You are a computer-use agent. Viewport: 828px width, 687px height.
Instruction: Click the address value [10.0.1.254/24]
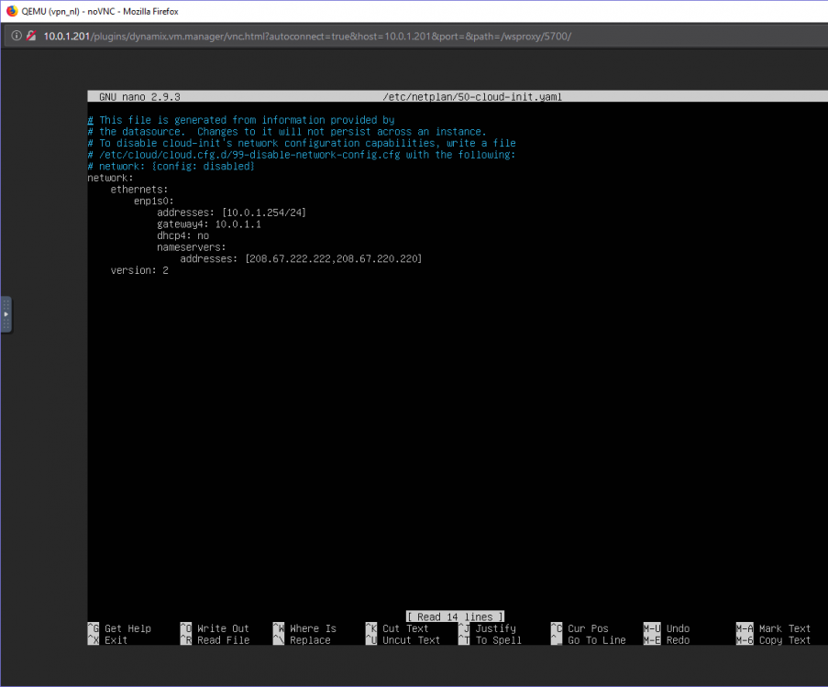[264, 213]
